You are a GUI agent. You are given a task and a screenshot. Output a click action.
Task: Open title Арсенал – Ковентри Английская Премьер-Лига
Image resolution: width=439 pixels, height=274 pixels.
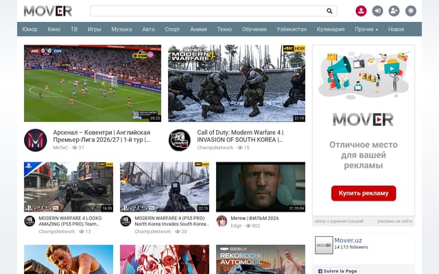102,136
